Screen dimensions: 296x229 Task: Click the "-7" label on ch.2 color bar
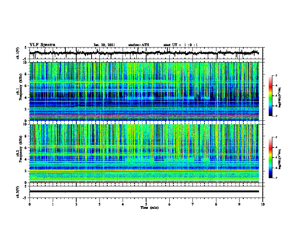pos(276,178)
